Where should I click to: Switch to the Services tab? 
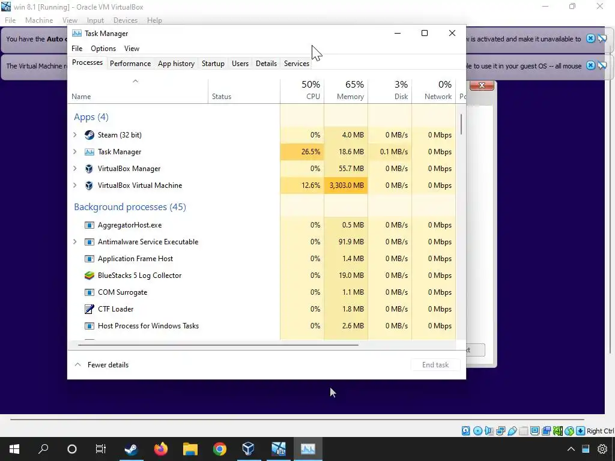[x=297, y=64]
